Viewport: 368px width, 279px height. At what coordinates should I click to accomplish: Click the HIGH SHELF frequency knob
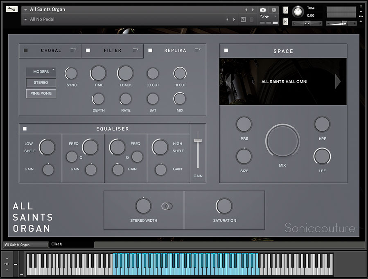pos(160,147)
